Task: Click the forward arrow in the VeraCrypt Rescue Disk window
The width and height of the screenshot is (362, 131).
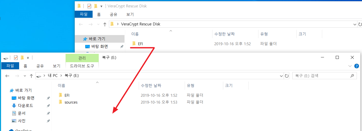Action: tap(90, 24)
